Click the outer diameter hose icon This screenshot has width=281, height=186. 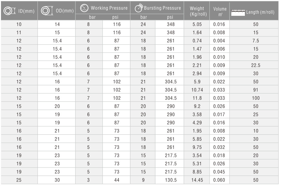pos(47,11)
